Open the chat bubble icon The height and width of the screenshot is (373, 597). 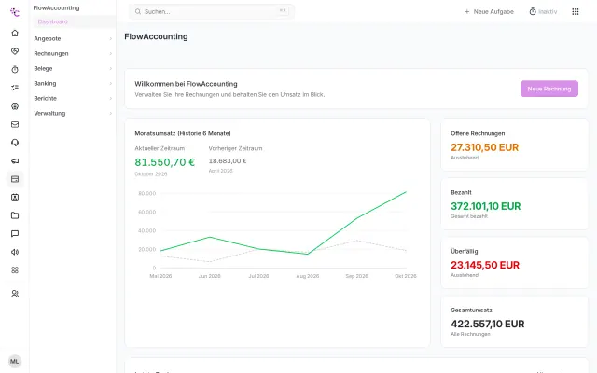pos(15,234)
